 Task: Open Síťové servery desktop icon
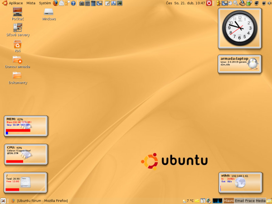[18, 30]
